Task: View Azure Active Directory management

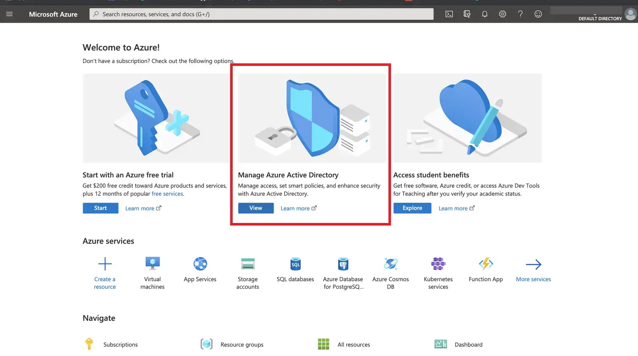Action: click(x=255, y=208)
